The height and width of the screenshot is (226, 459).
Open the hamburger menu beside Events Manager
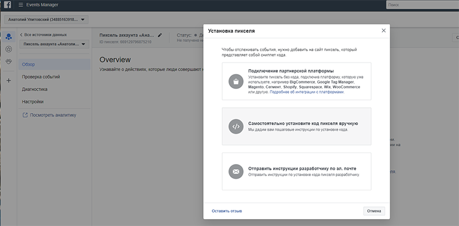pos(21,5)
